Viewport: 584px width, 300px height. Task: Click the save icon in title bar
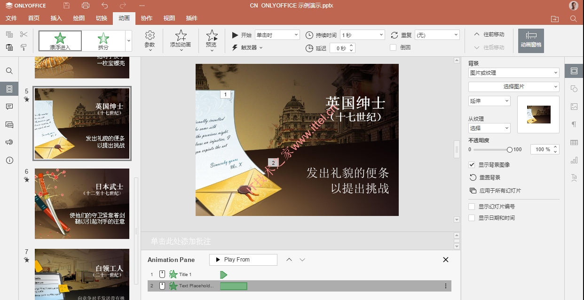(x=66, y=6)
